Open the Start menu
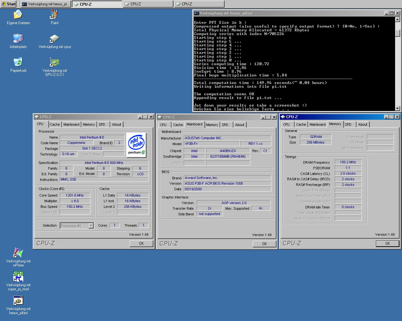The width and height of the screenshot is (402, 321). [8, 4]
